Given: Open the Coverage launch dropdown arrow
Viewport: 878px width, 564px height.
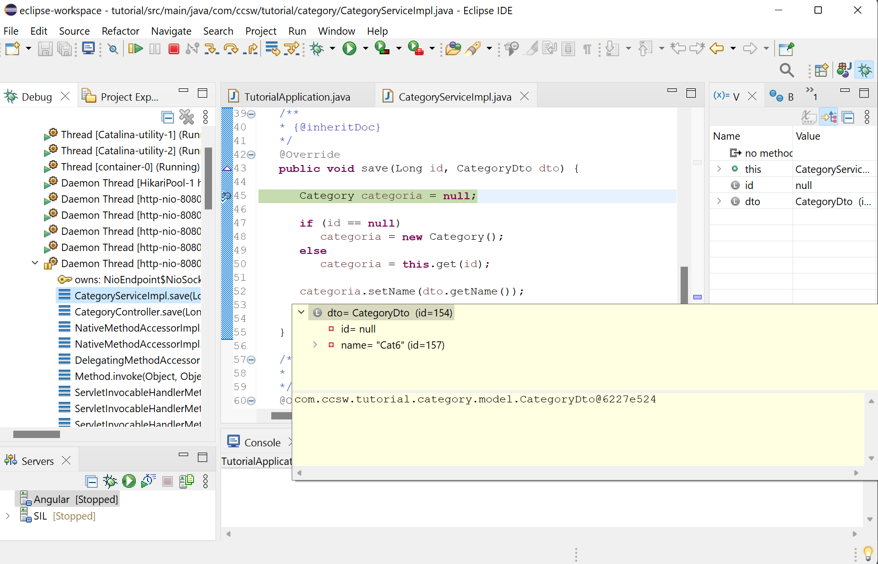Looking at the screenshot, I should pyautogui.click(x=398, y=48).
